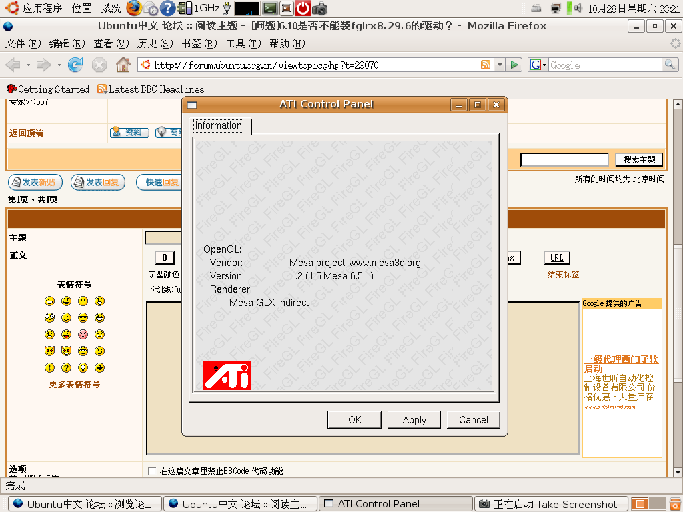Open the 文件 (File) menu

(x=23, y=43)
